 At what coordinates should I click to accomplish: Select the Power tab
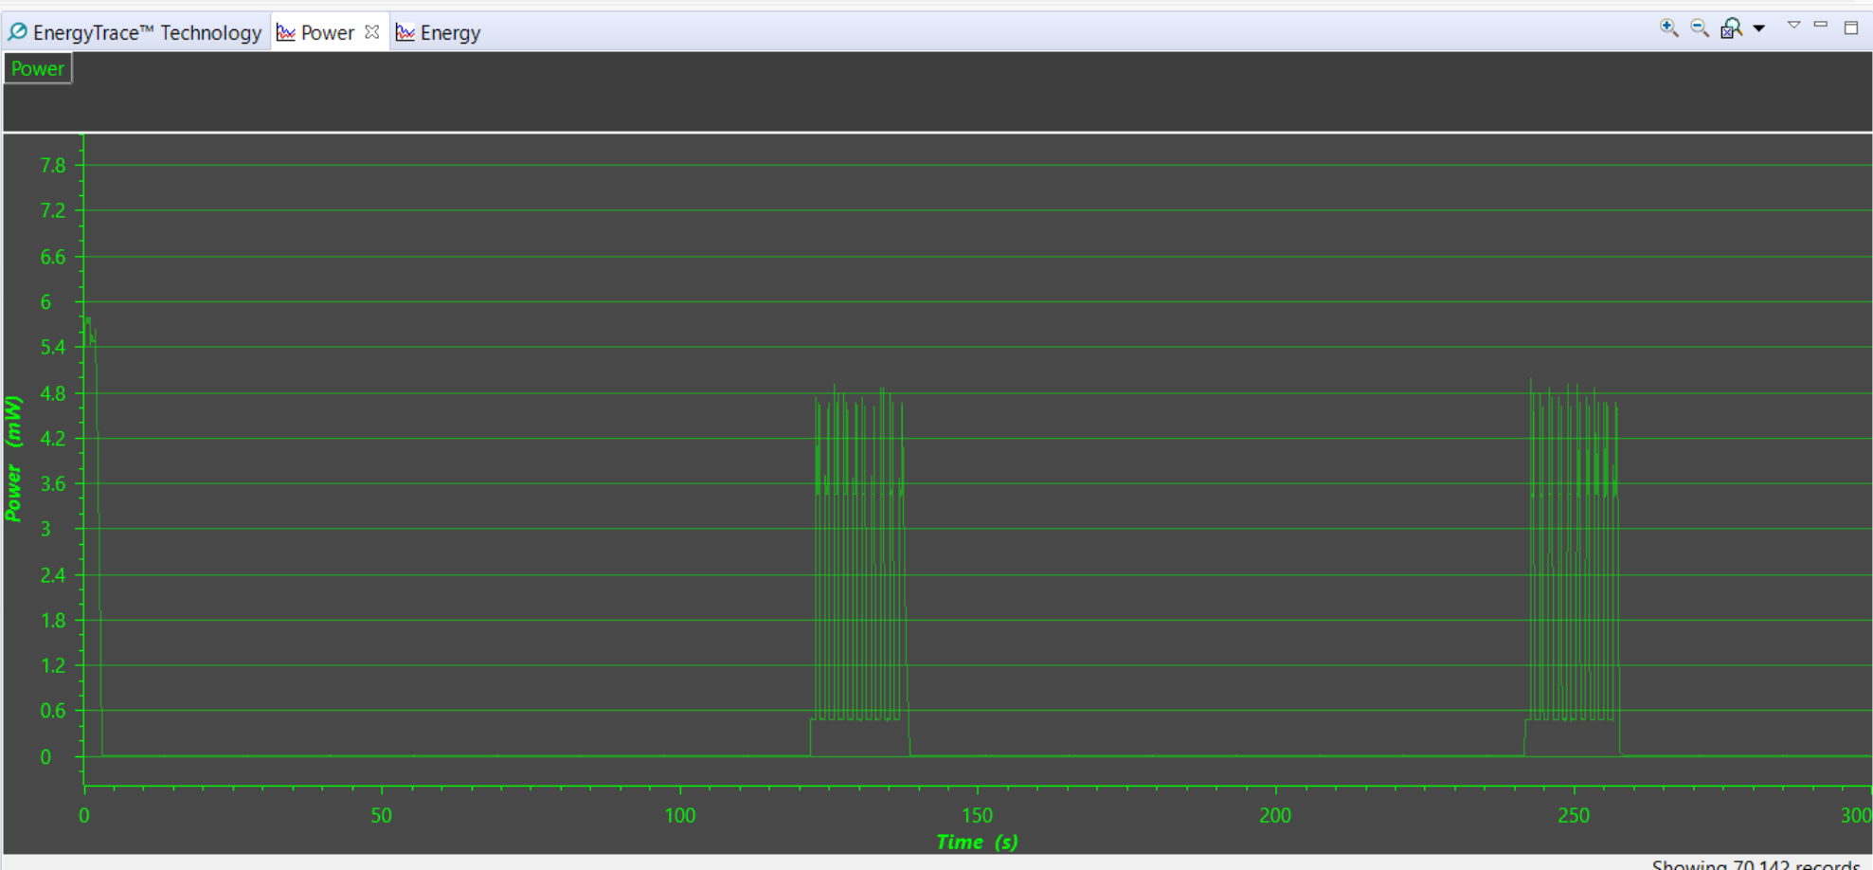[327, 32]
